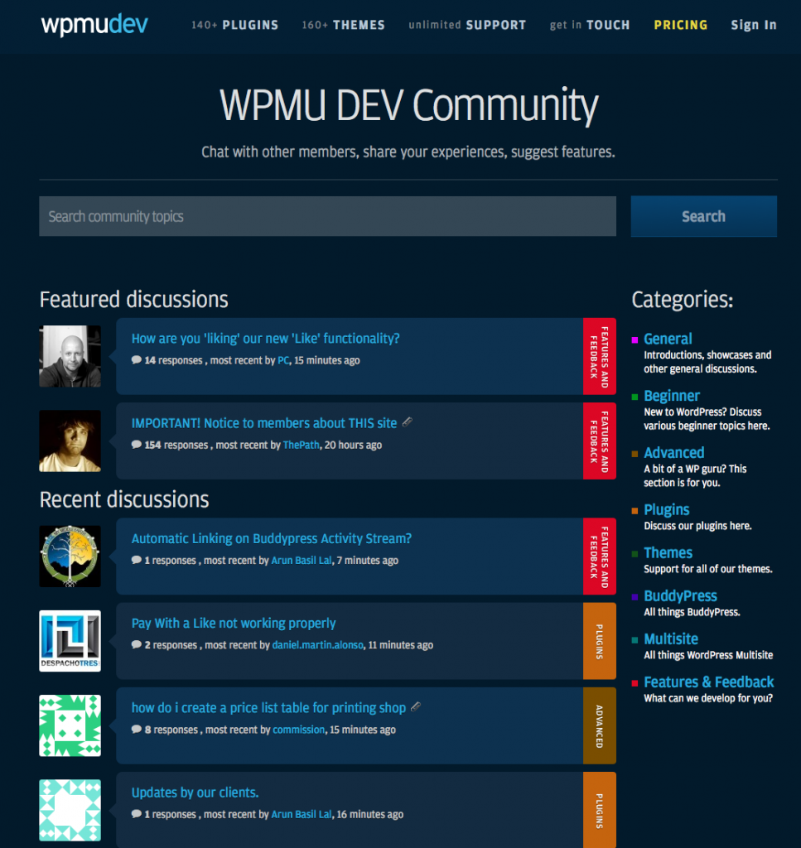This screenshot has height=848, width=801.
Task: Open the Features & Feedback category
Action: coord(708,682)
